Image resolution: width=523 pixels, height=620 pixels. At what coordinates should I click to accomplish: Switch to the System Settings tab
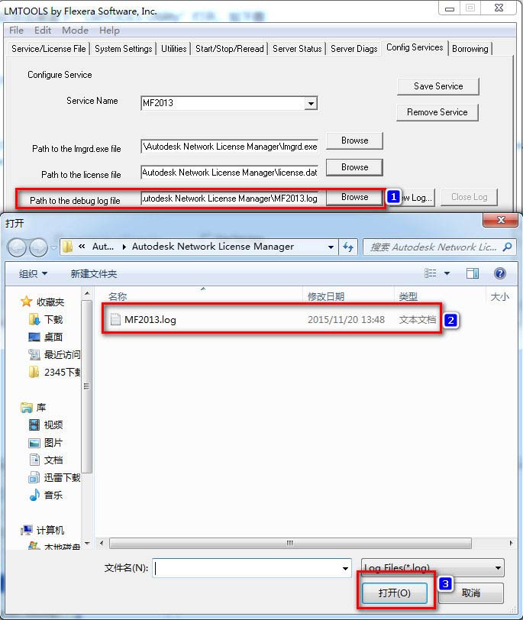(x=124, y=49)
